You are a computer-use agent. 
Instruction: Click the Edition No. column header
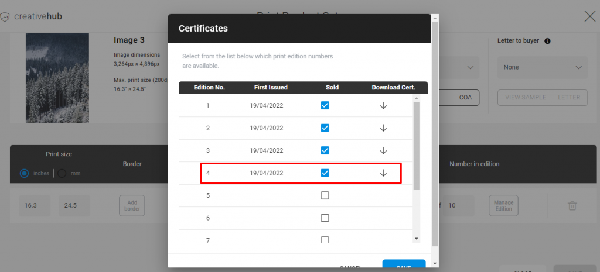tap(209, 88)
